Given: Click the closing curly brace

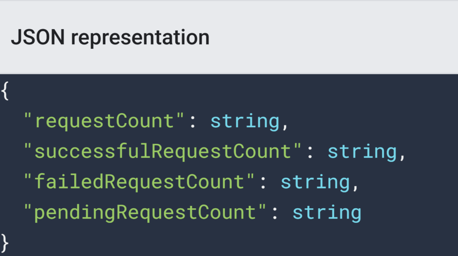Looking at the screenshot, I should pos(5,243).
